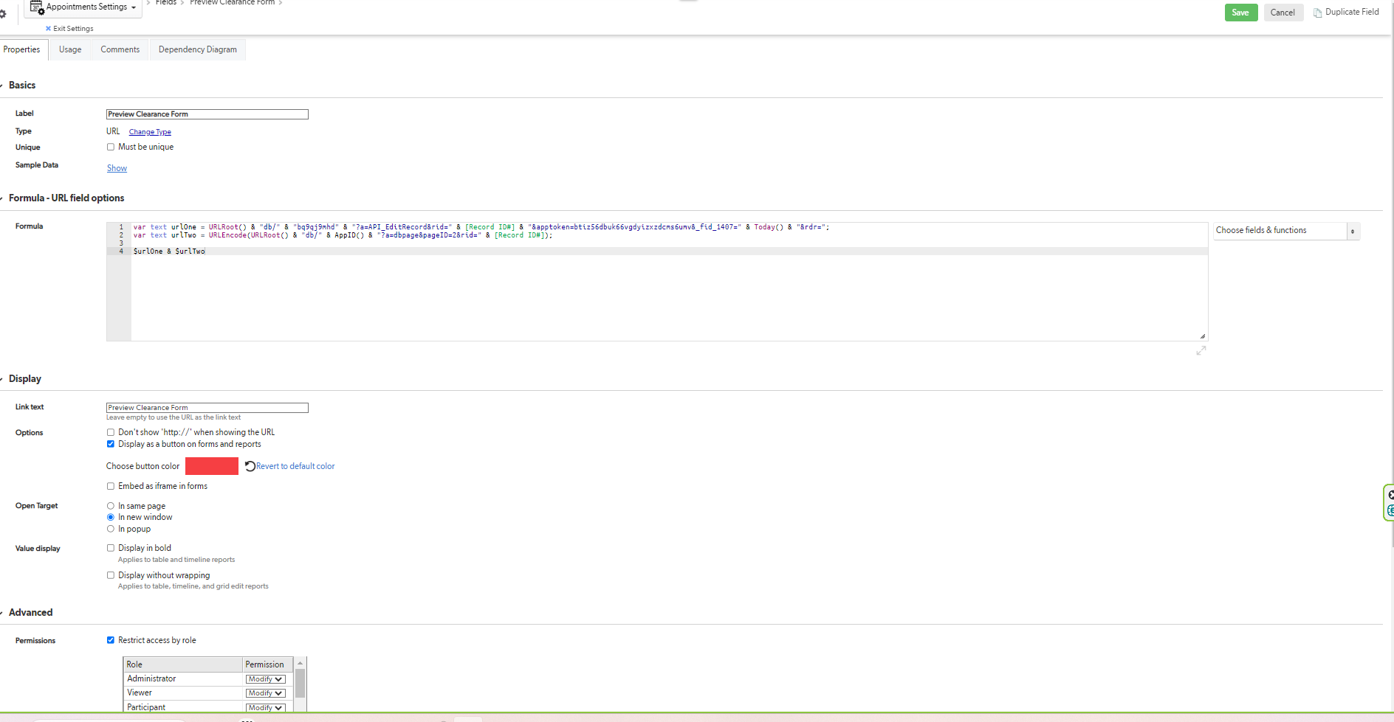Screen dimensions: 1394x722
Task: Open the red button color swatch
Action: 212,466
